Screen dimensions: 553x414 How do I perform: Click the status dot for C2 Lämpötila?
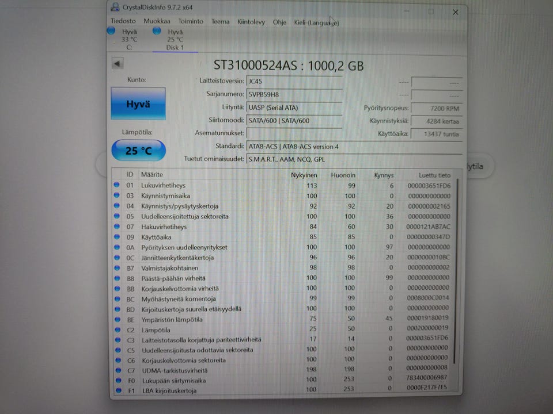[x=118, y=330]
